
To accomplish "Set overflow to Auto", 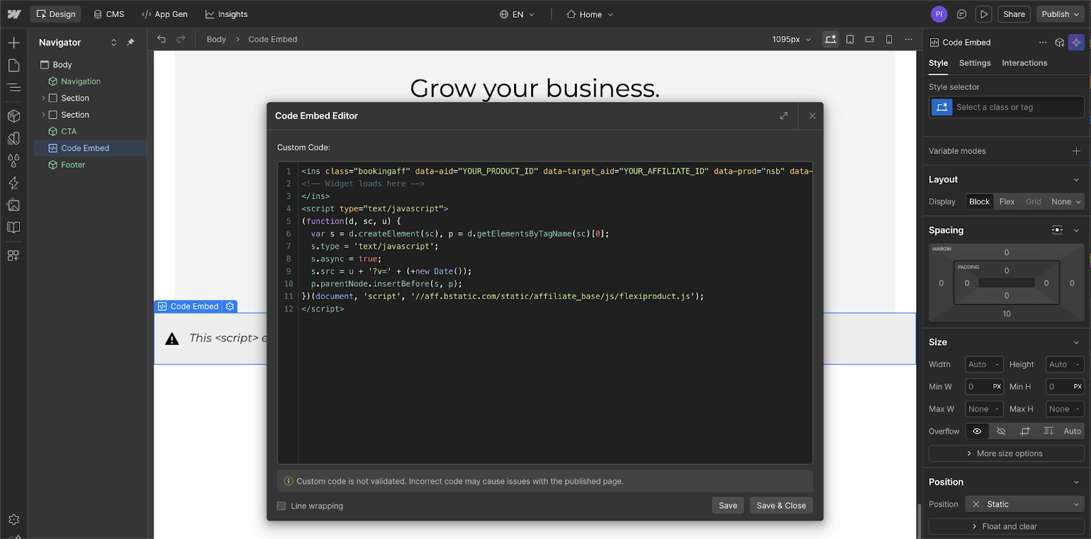I will point(1072,431).
